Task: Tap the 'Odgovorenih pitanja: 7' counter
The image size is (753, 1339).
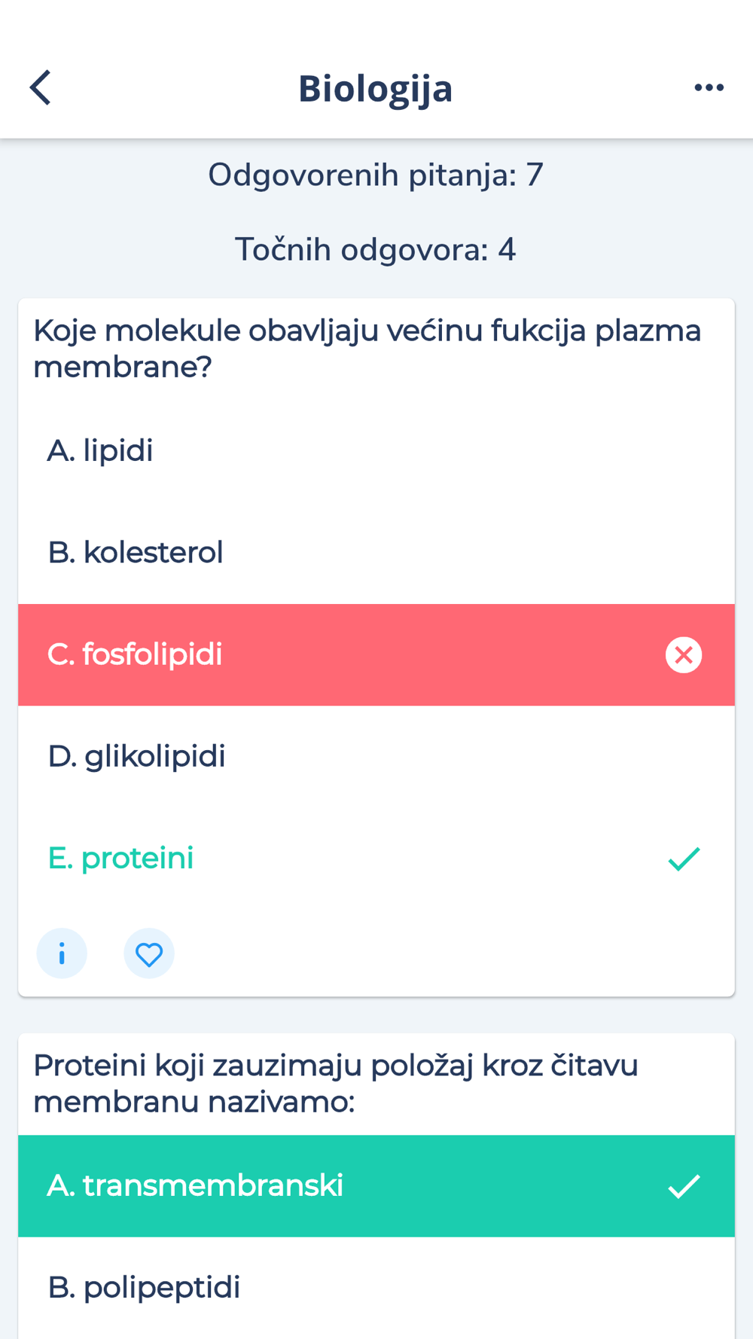Action: coord(376,175)
